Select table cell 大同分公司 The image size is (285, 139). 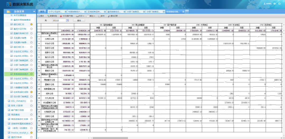(x=50, y=39)
